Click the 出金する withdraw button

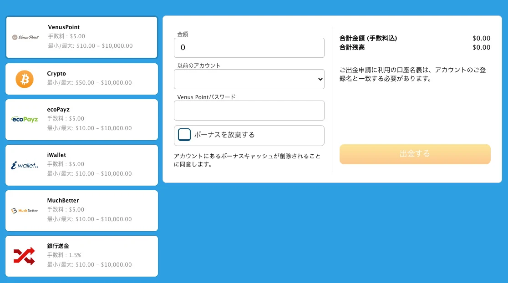click(415, 154)
